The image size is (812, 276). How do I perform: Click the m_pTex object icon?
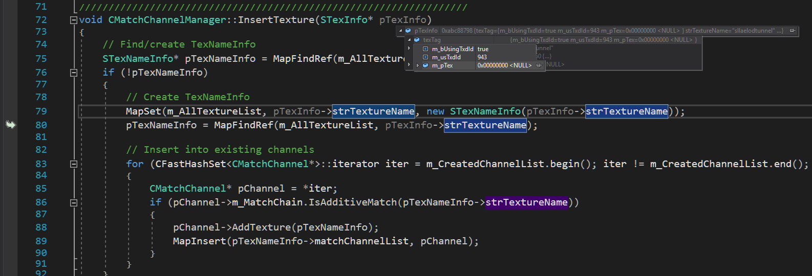[x=425, y=65]
